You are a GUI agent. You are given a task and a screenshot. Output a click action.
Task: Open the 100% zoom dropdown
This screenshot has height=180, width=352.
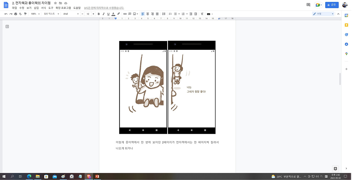pos(35,14)
